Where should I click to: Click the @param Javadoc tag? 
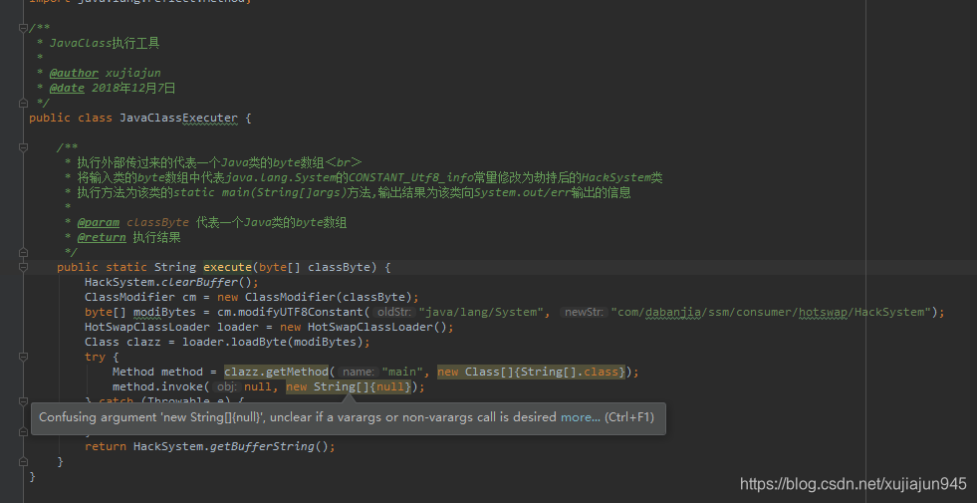coord(98,222)
